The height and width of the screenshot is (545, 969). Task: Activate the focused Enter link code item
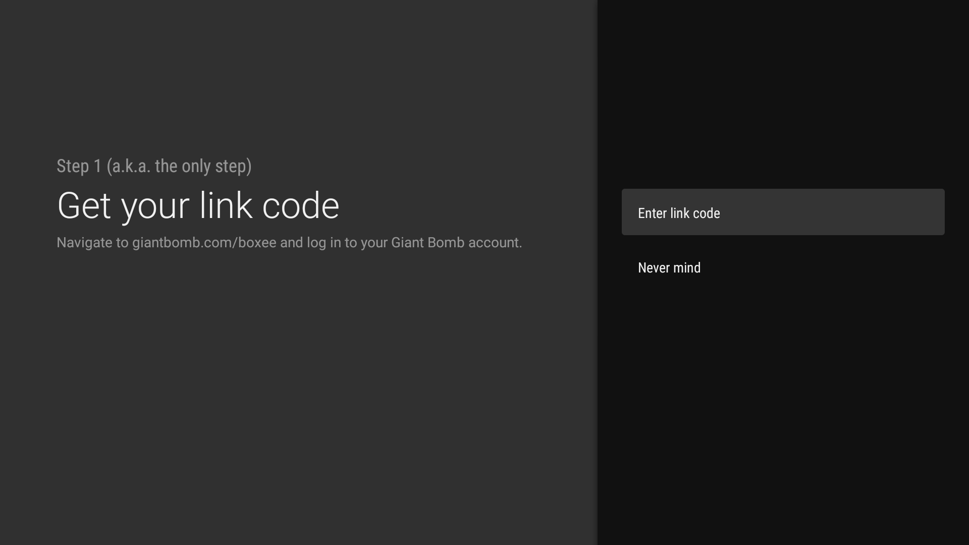click(782, 212)
